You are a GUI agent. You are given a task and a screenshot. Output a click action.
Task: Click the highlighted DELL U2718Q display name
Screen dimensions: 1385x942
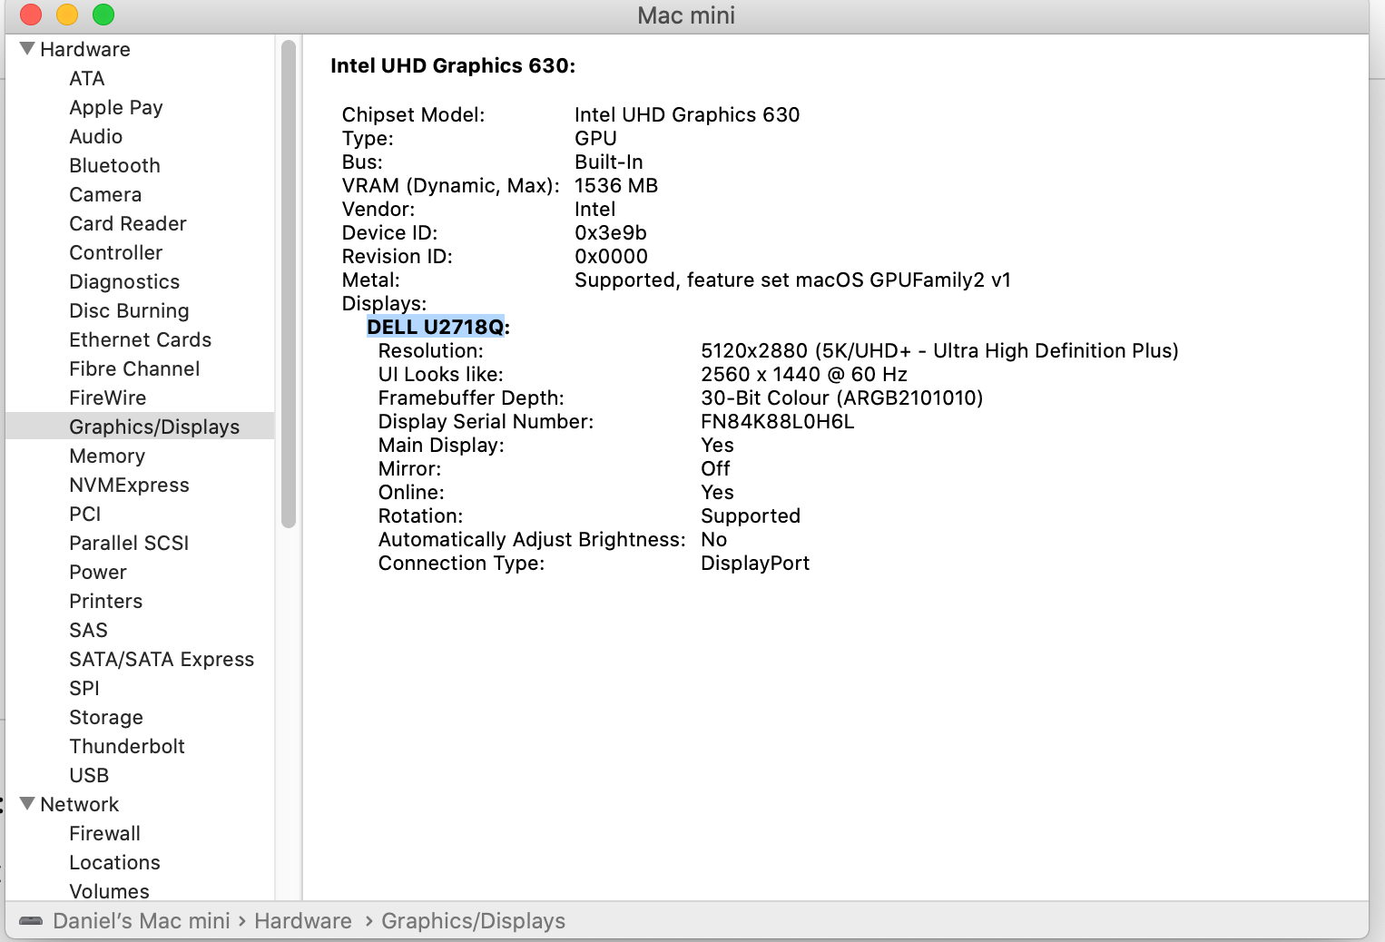click(x=436, y=327)
